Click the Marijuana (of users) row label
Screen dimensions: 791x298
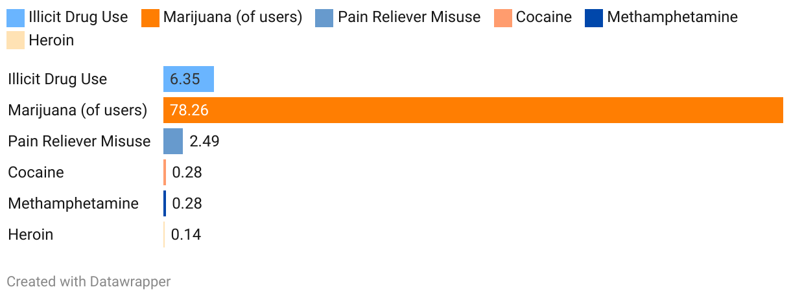[78, 110]
